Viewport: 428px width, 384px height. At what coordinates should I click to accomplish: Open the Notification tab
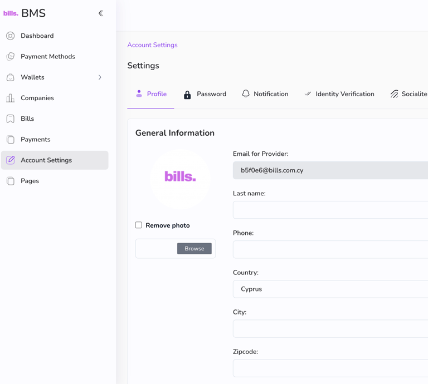(x=265, y=94)
